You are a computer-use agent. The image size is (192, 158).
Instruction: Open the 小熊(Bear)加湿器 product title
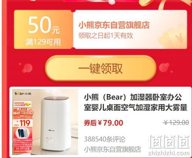tap(135, 102)
